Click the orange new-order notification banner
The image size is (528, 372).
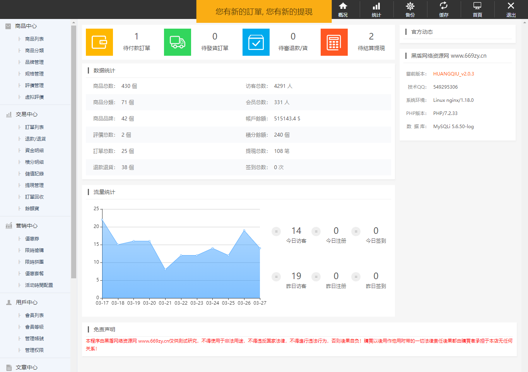(x=264, y=12)
